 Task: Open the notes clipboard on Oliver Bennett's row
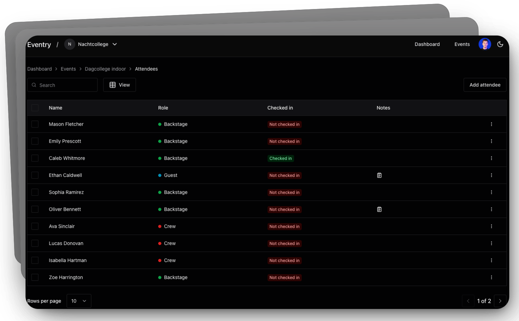[x=379, y=209]
